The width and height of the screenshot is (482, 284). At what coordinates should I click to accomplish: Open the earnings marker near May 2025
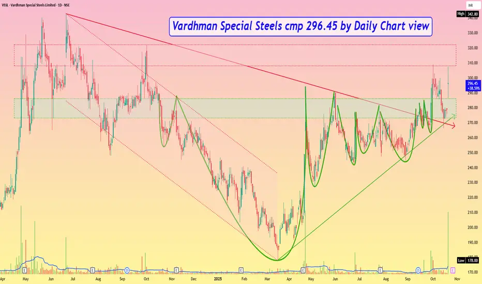click(303, 271)
